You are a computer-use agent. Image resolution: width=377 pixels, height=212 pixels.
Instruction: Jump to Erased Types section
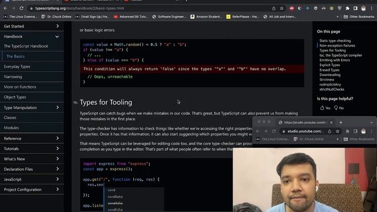(x=329, y=70)
